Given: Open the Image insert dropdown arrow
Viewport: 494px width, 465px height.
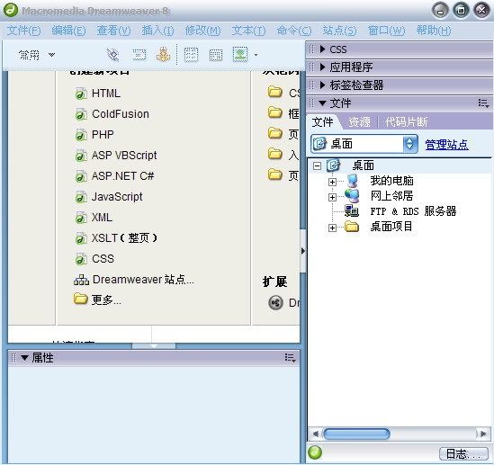Looking at the screenshot, I should [256, 55].
